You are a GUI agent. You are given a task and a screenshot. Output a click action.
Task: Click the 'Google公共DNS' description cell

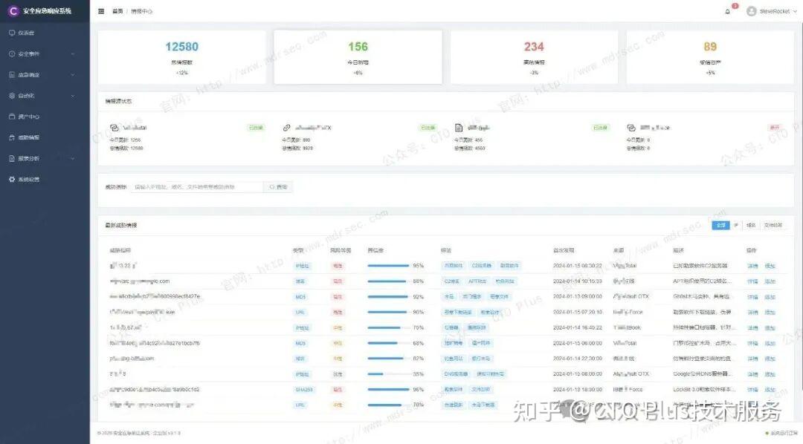(702, 374)
